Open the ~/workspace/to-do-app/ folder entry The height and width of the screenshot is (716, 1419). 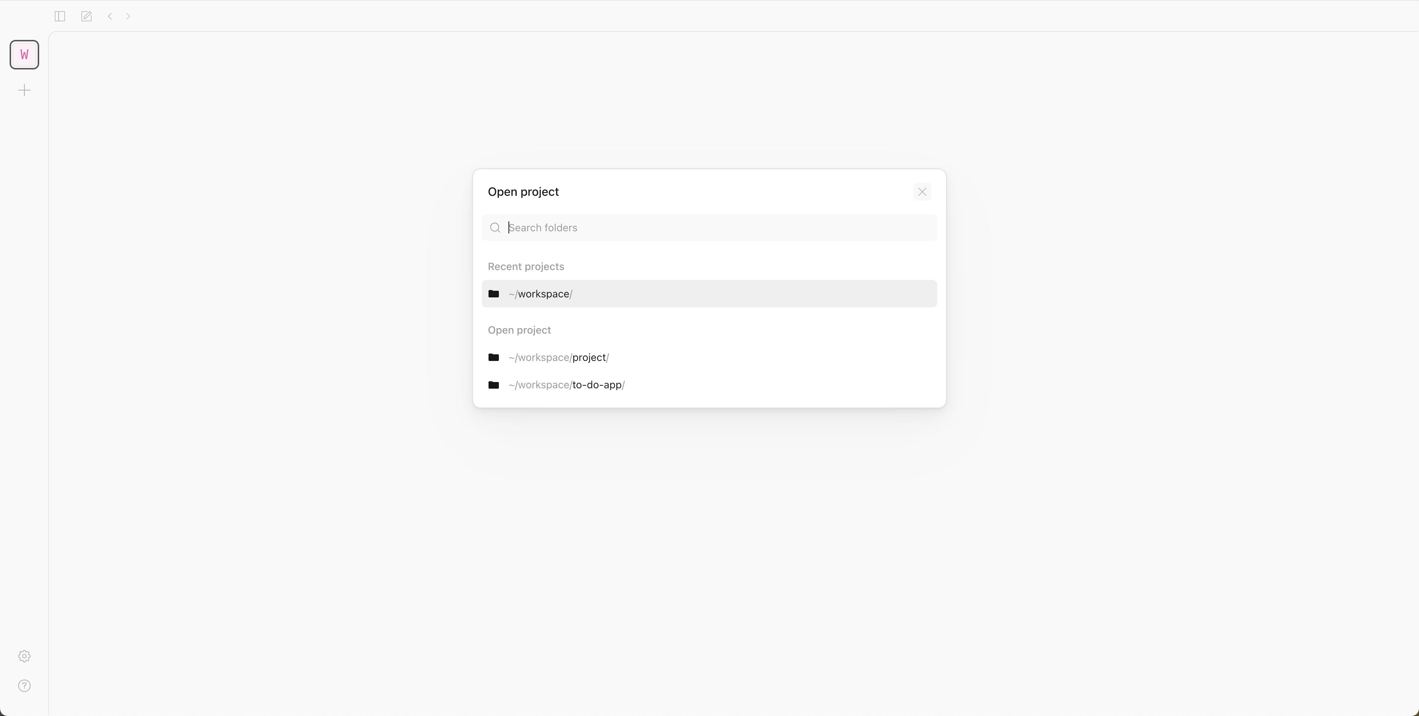[x=567, y=385]
